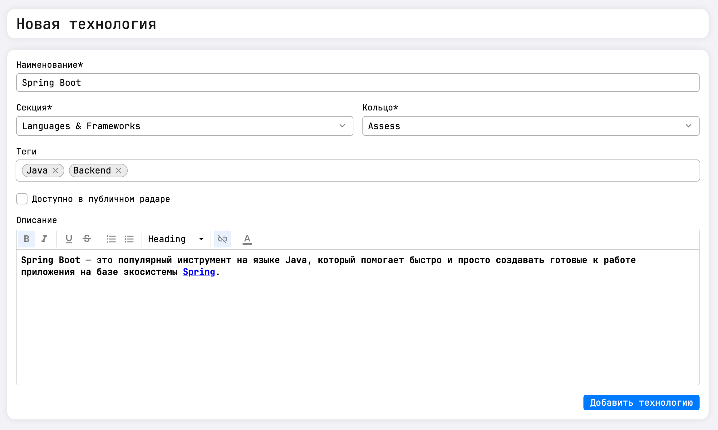Click the 'Описание' label
This screenshot has width=718, height=430.
37,220
